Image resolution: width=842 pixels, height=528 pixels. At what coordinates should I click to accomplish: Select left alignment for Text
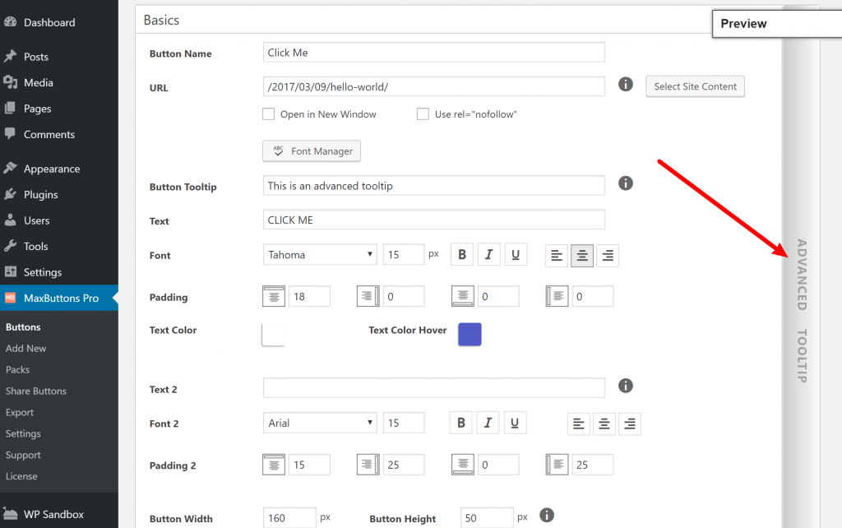556,255
